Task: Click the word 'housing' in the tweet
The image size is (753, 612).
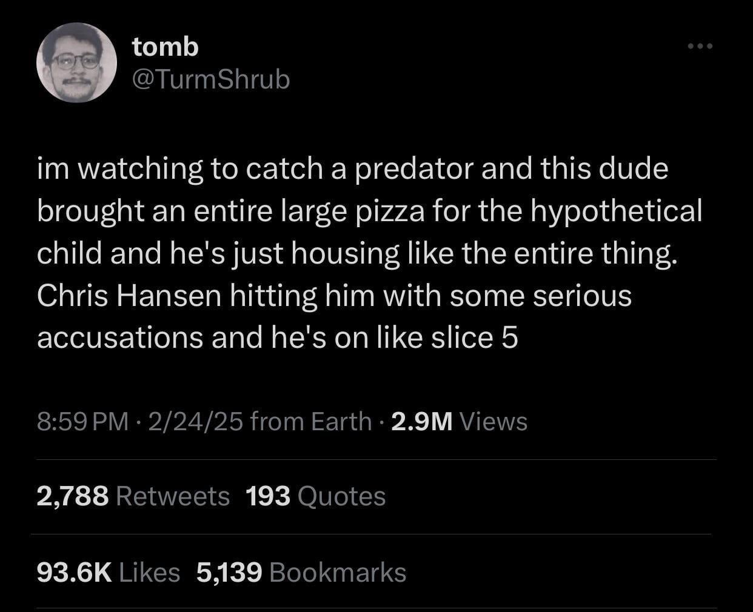Action: coord(346,254)
